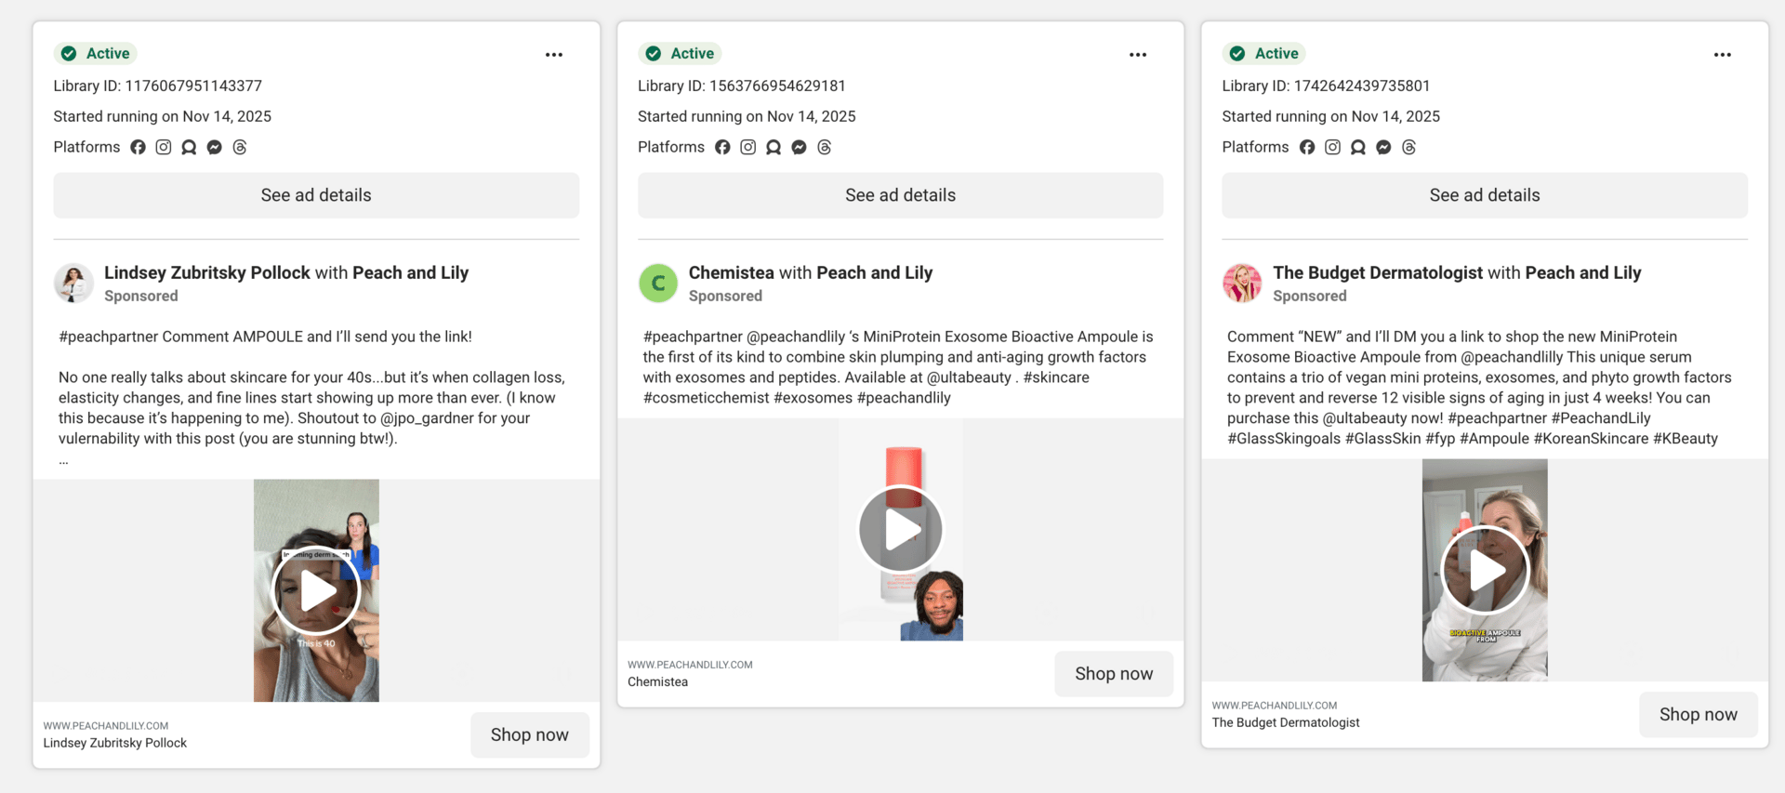Play The Budget Dermatologist's video
The image size is (1785, 793).
coord(1485,570)
